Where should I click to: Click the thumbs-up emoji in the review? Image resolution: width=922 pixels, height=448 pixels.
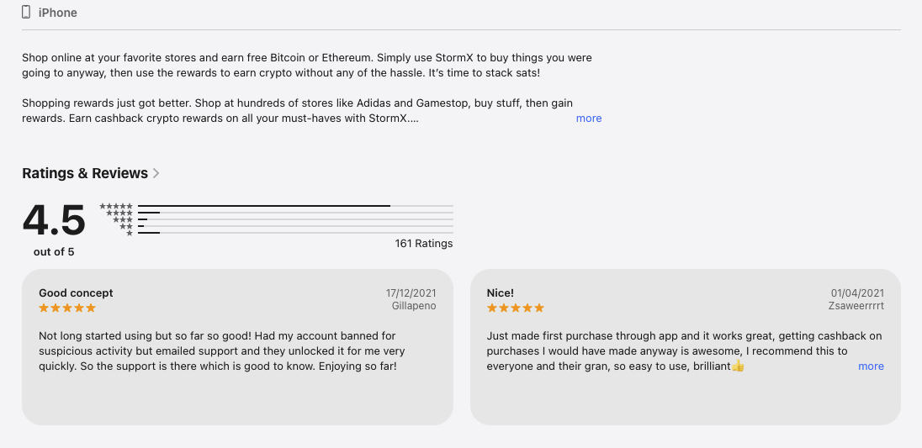pyautogui.click(x=738, y=366)
